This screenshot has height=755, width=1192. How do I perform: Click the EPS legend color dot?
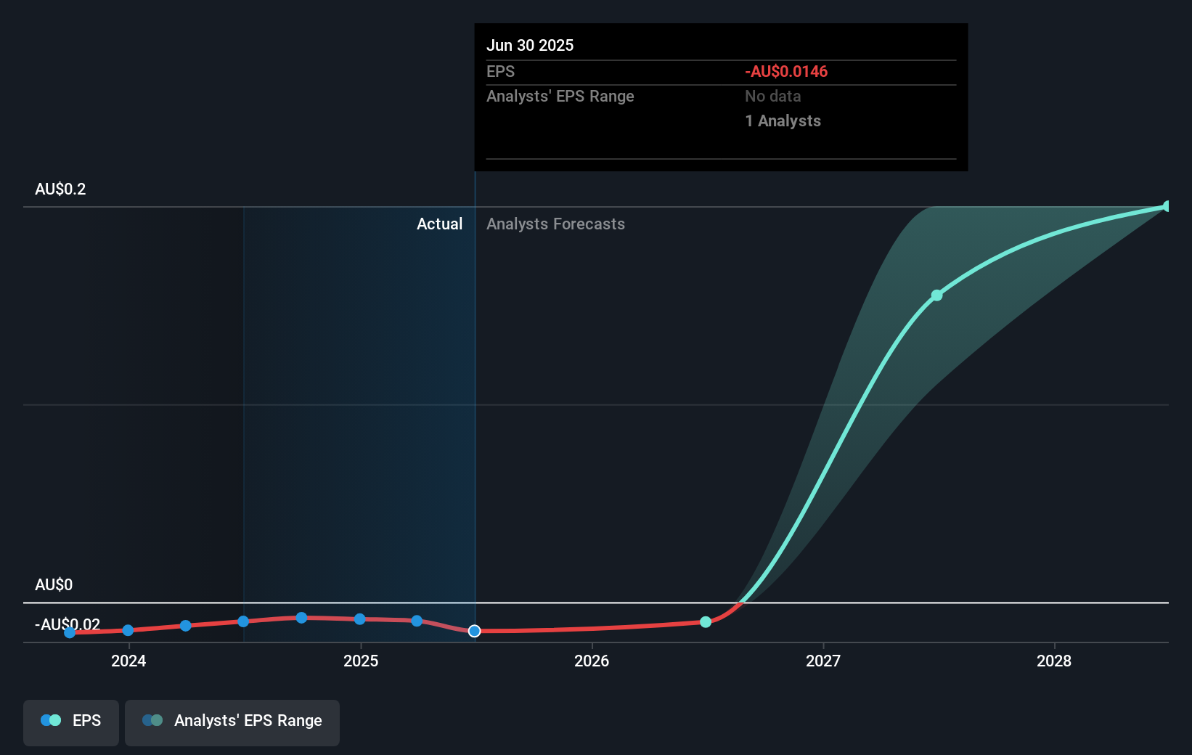coord(48,719)
